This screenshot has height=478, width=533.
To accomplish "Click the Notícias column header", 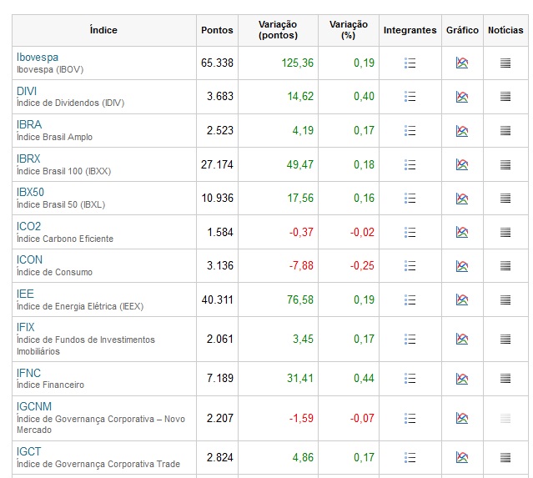I will point(505,30).
